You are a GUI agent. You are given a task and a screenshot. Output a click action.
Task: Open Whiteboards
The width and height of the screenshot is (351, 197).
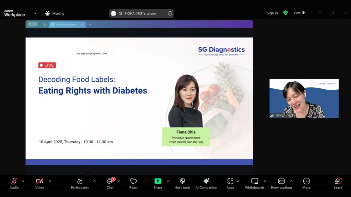255,183
